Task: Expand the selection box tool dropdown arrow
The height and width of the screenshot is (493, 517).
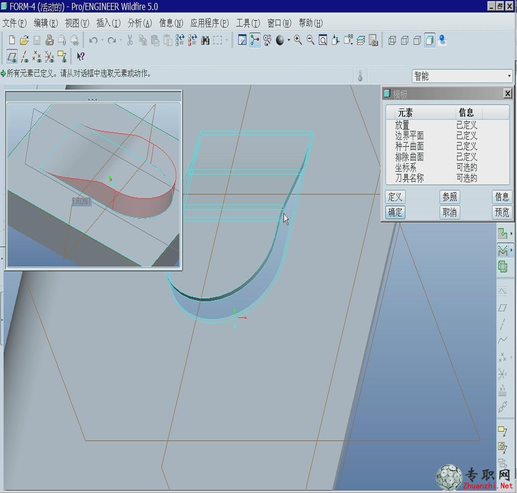Action: coord(226,40)
